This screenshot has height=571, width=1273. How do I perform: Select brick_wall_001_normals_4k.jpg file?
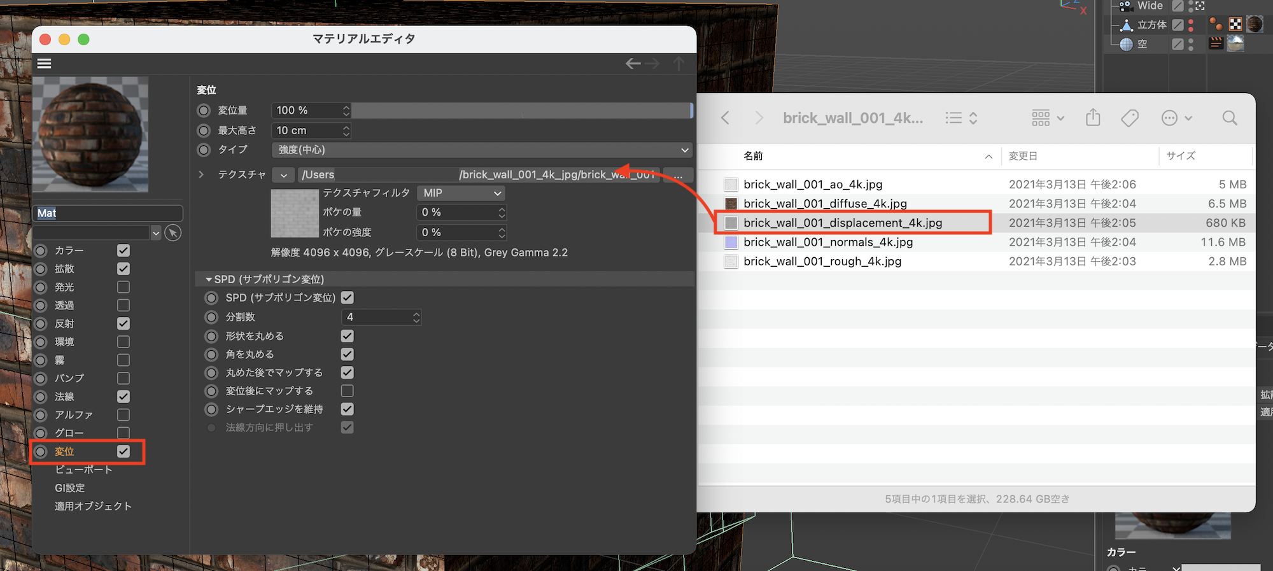(x=827, y=242)
